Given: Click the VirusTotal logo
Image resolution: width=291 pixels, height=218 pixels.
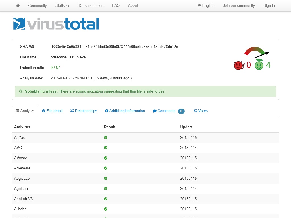Looking at the screenshot, I should pyautogui.click(x=56, y=24).
